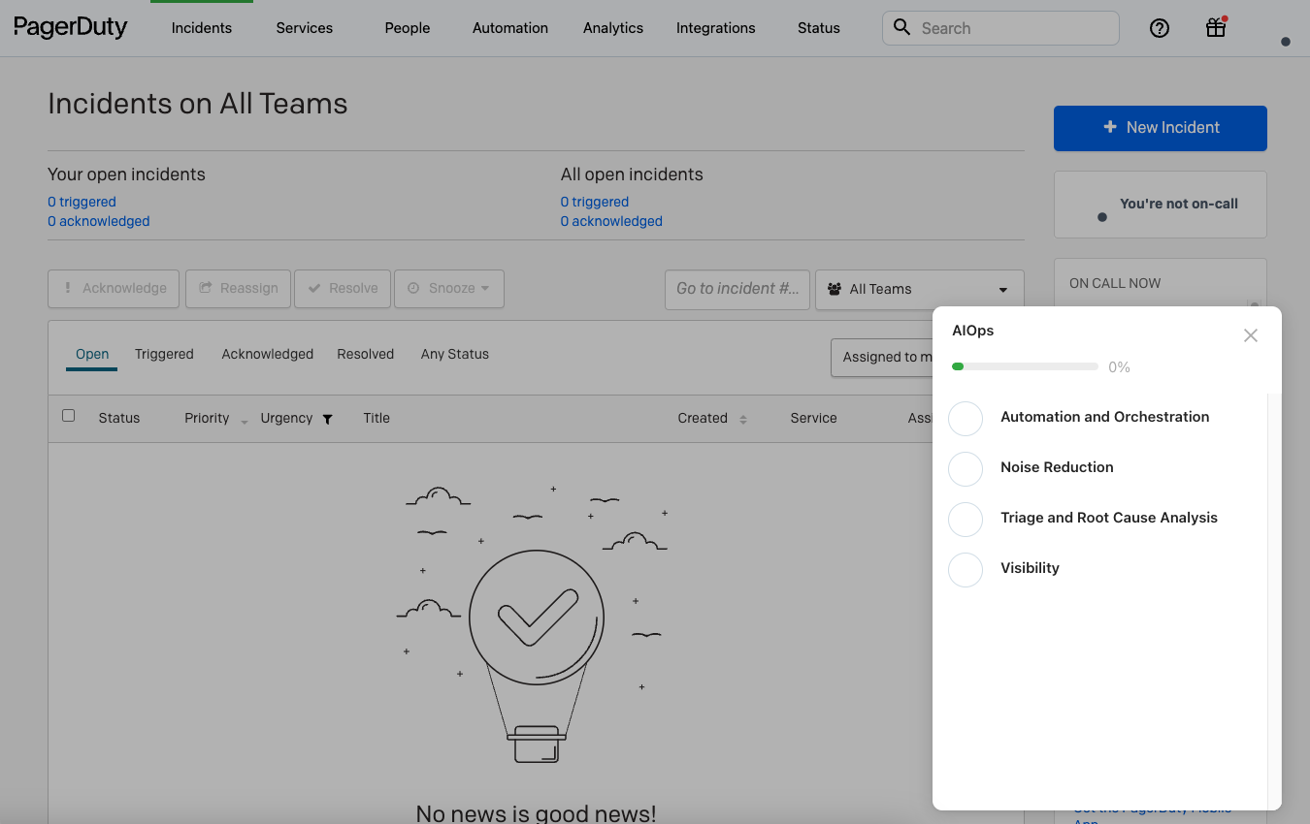Click the New Incident button
The width and height of the screenshot is (1310, 824).
tap(1160, 128)
